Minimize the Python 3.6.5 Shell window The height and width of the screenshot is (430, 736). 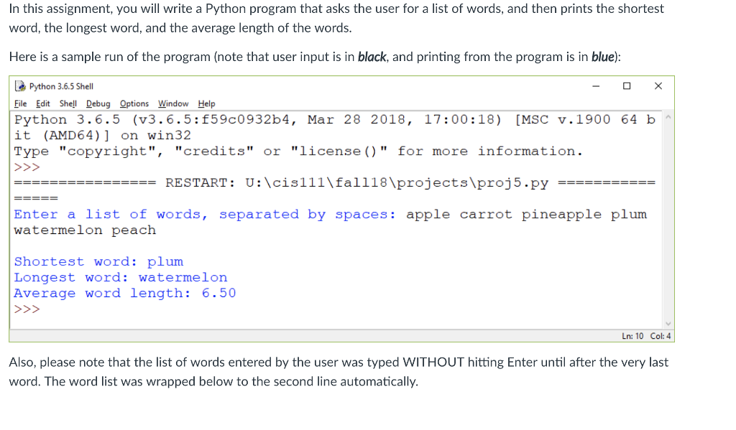[x=595, y=86]
